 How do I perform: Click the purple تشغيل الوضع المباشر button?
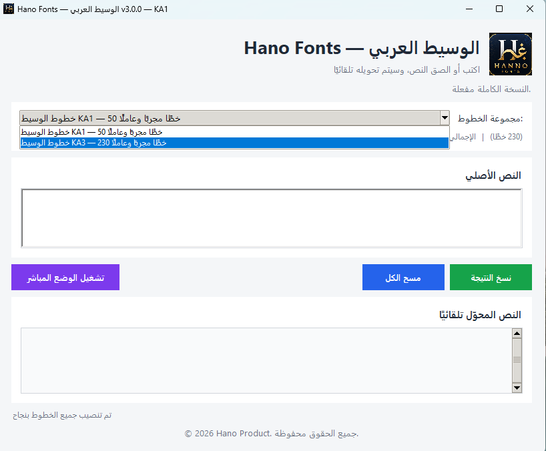pos(65,277)
